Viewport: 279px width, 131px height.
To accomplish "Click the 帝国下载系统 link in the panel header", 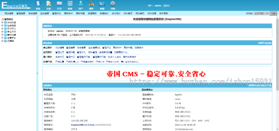I will click(x=265, y=43).
